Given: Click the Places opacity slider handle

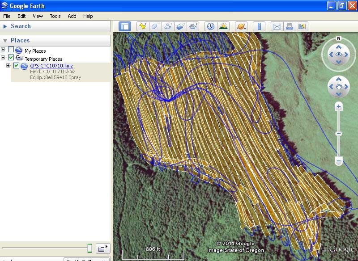Looking at the screenshot, I should tap(89, 248).
